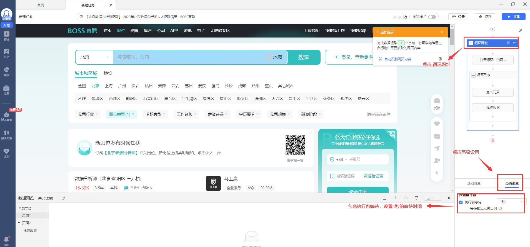Click 清空筛选条件 link
Screen dimensions: 530x247
[379, 114]
